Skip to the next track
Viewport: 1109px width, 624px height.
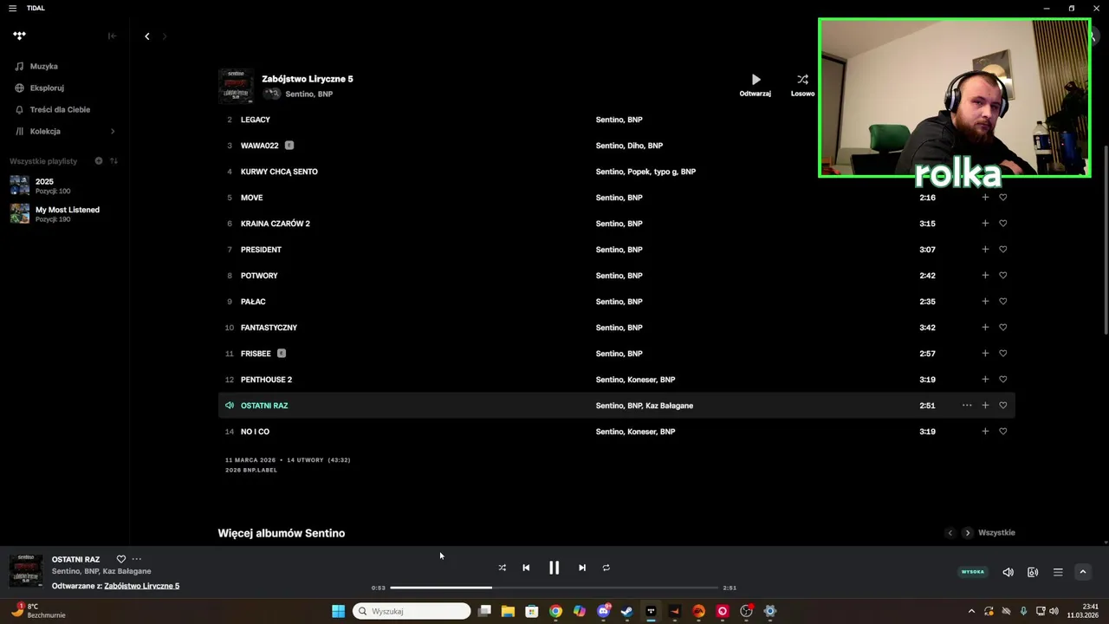click(582, 568)
